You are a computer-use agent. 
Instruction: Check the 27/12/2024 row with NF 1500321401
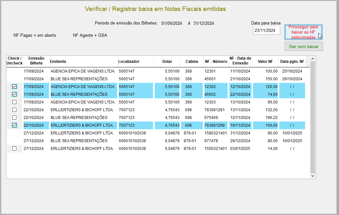coord(15,149)
